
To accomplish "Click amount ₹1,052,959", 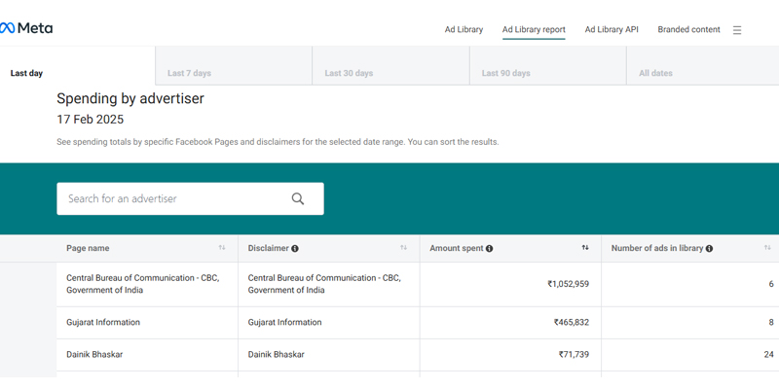I will point(569,284).
